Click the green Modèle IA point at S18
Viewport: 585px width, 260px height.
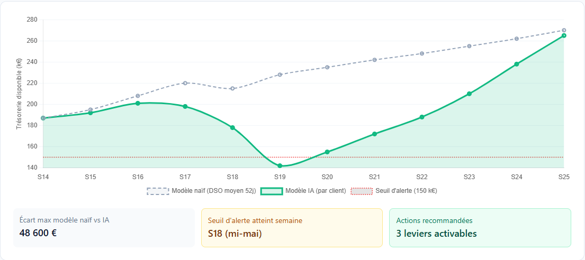tap(232, 127)
